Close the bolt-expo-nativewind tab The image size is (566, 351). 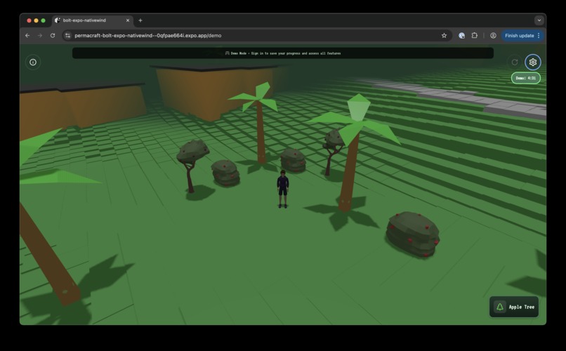(127, 20)
